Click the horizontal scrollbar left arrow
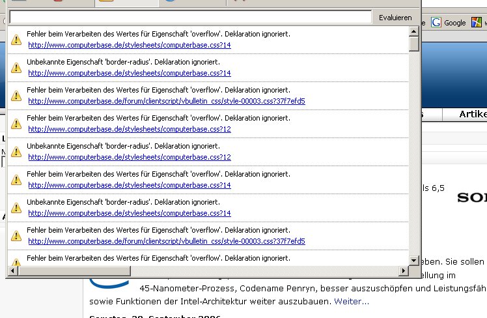487x318 pixels. 13,270
